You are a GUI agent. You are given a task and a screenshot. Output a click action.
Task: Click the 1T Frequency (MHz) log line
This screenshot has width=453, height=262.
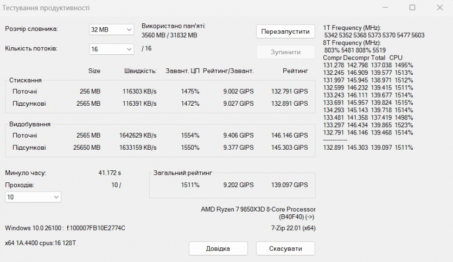(x=352, y=28)
